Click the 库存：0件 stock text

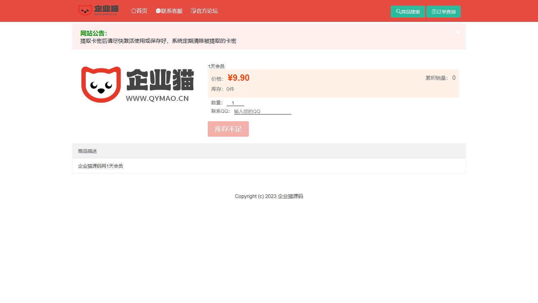click(223, 89)
